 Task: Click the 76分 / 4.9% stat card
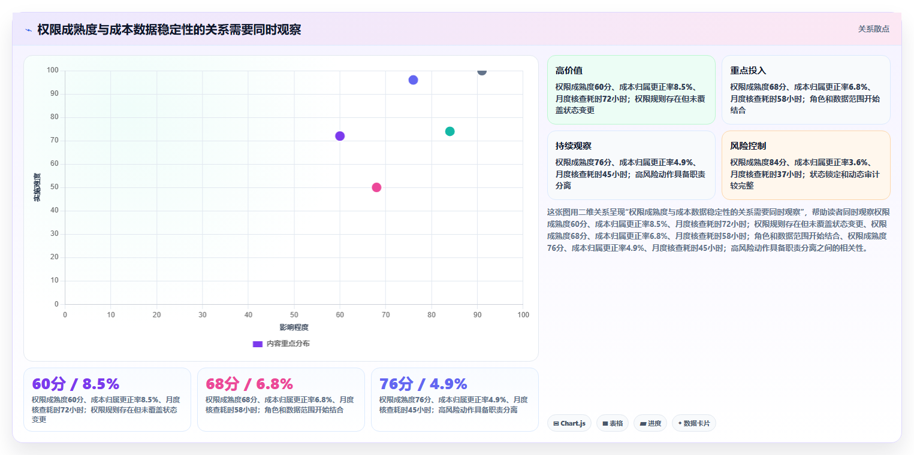pos(455,399)
